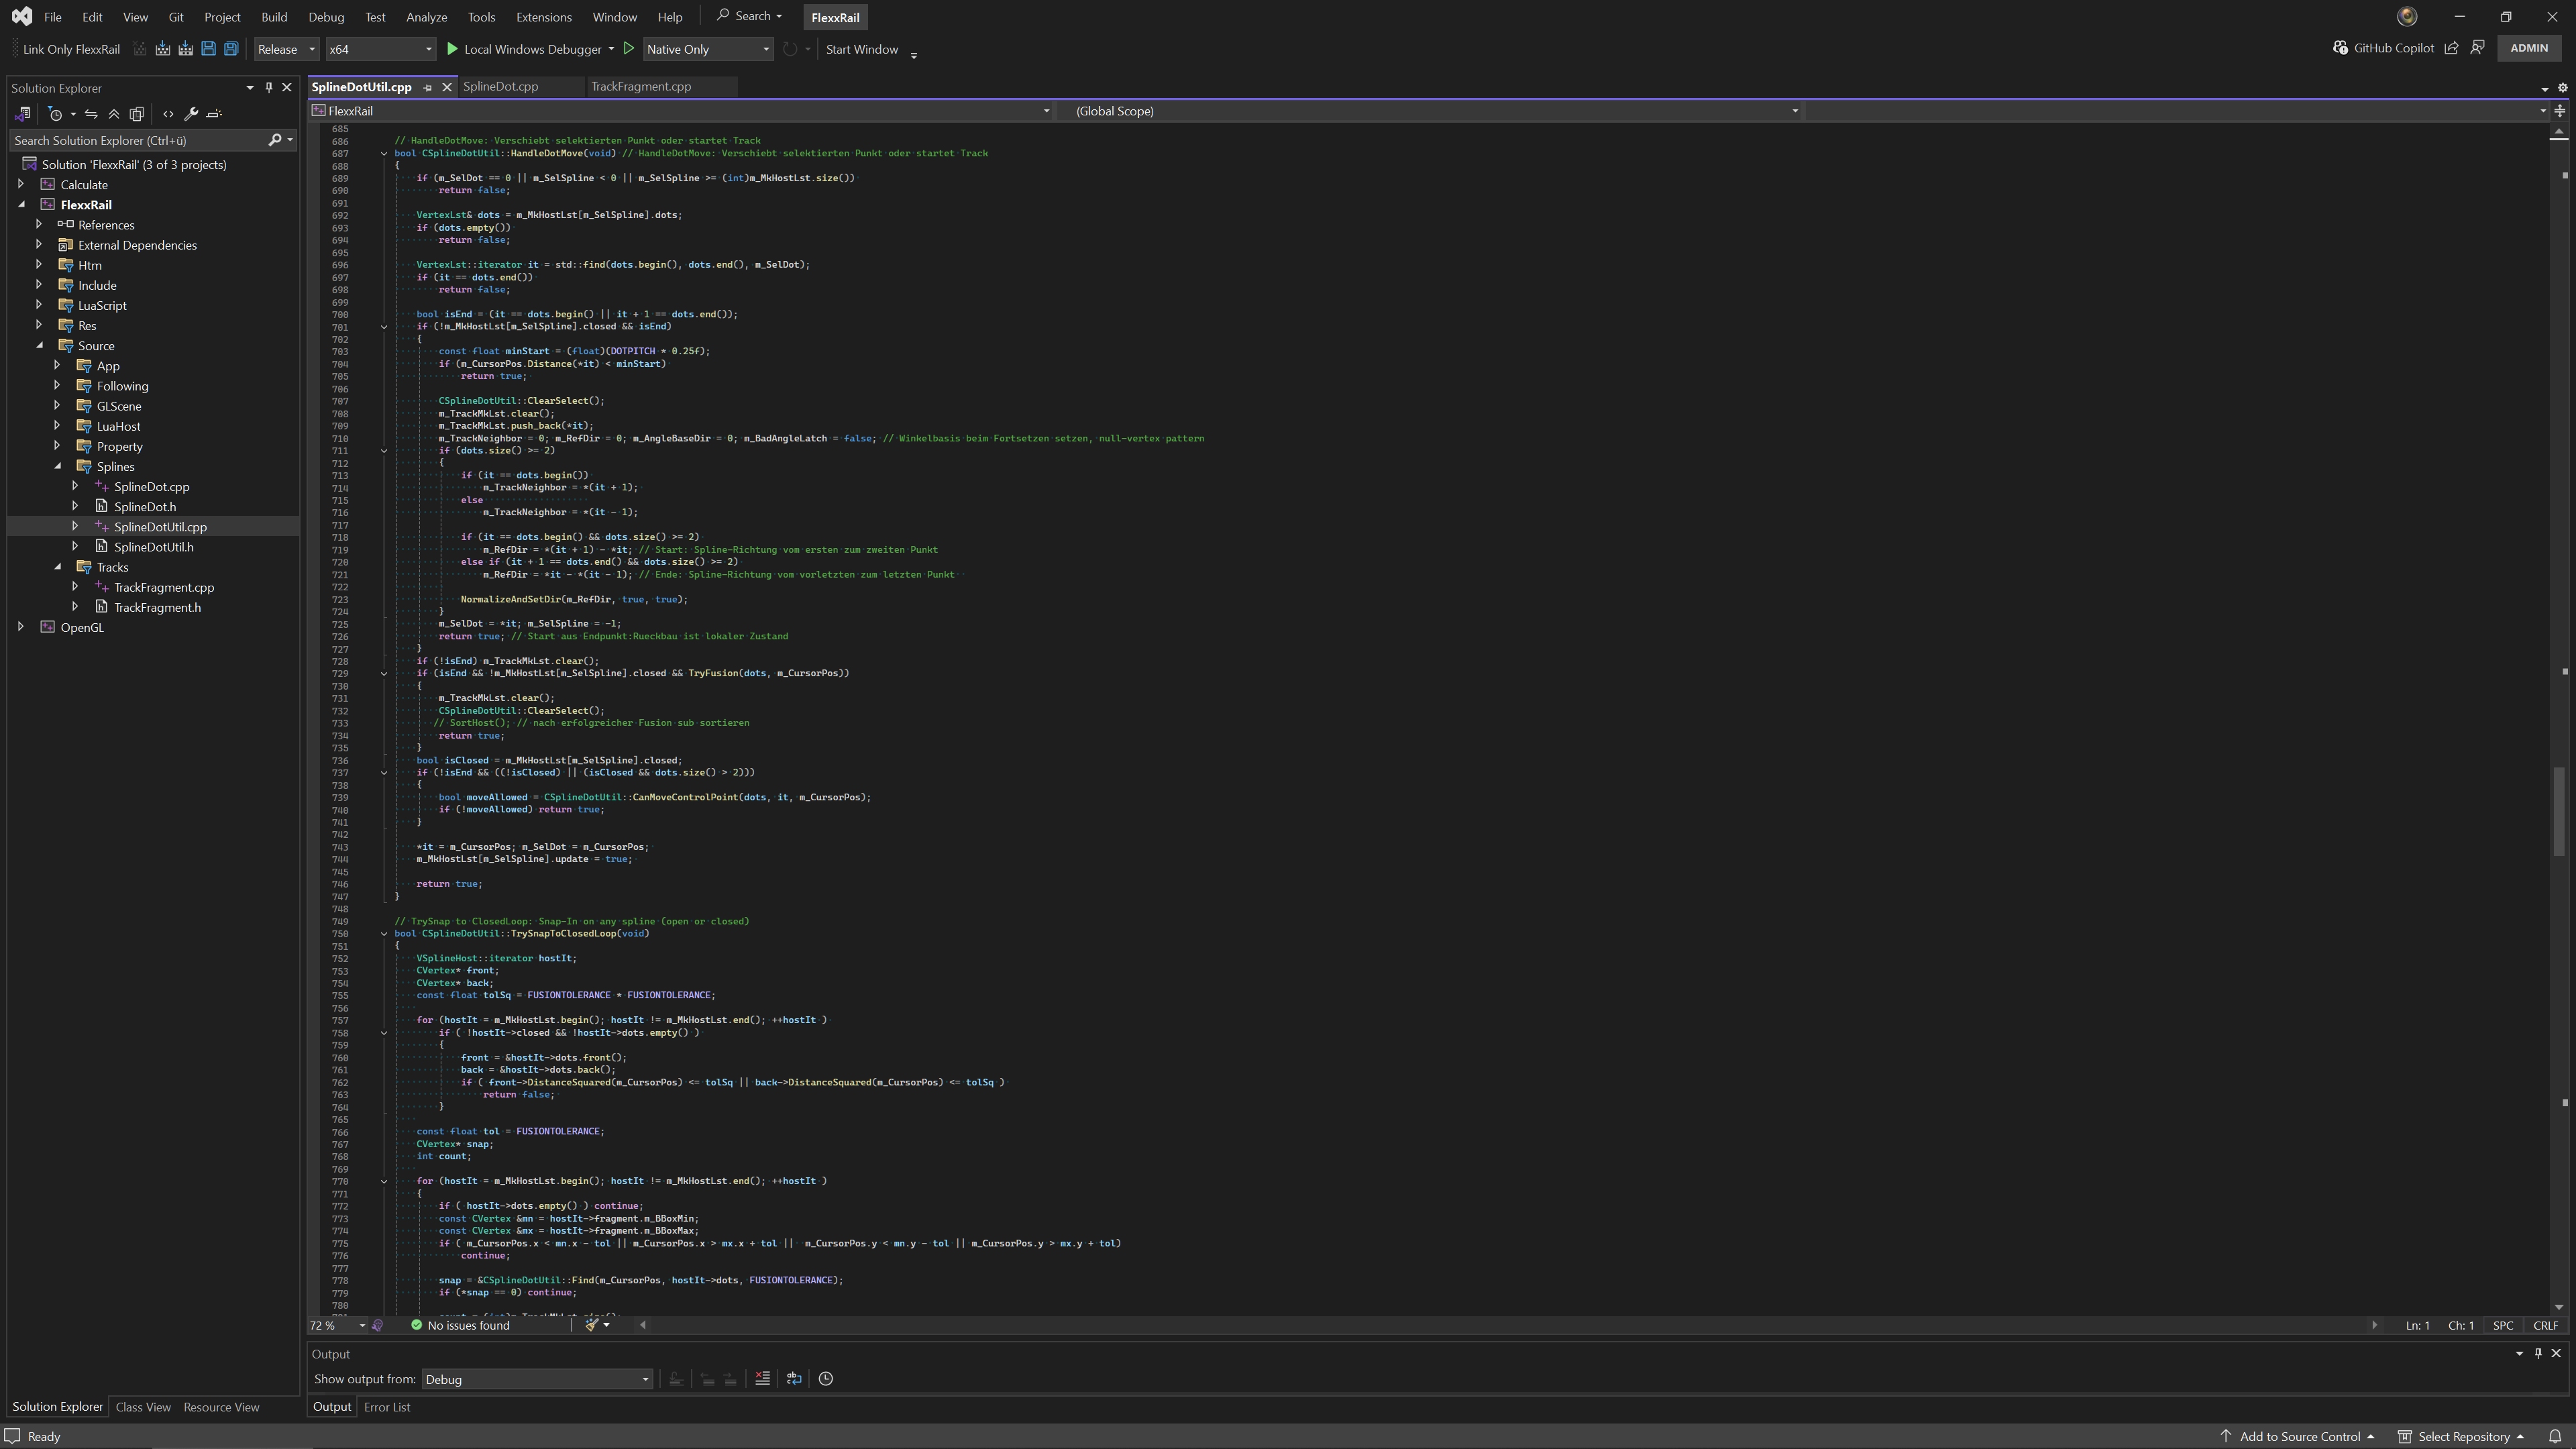Open the 72 % zoom level dropdown
The height and width of the screenshot is (1449, 2576).
pyautogui.click(x=338, y=1325)
